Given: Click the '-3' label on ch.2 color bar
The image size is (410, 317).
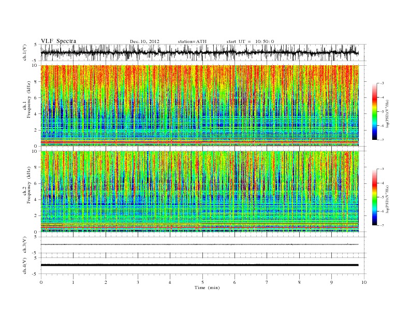Looking at the screenshot, I should tap(382, 169).
